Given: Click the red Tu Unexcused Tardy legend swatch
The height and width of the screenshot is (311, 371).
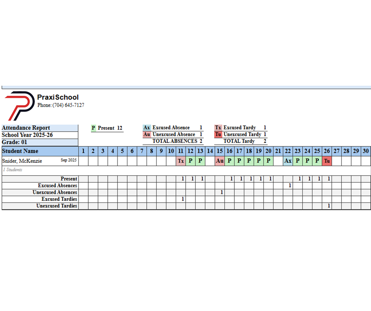Looking at the screenshot, I should (x=218, y=134).
